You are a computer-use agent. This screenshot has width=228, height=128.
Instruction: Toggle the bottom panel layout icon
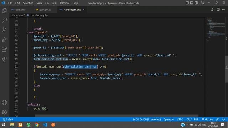click(x=192, y=3)
